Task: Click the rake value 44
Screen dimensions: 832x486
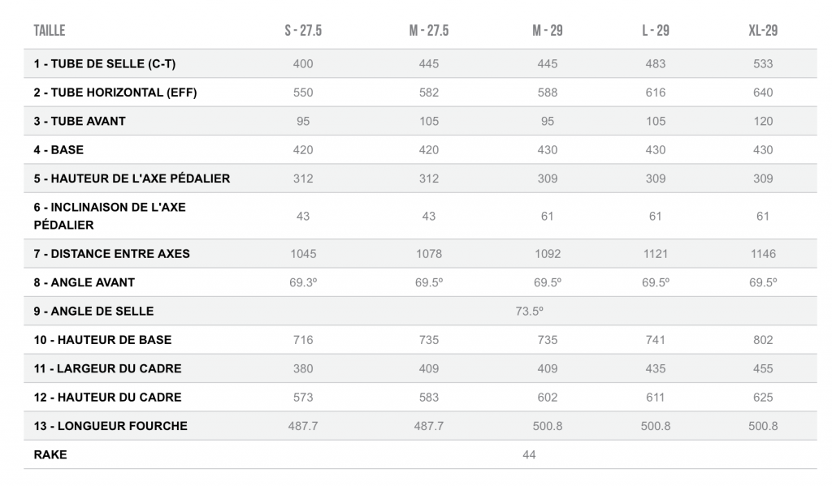Action: click(x=529, y=454)
